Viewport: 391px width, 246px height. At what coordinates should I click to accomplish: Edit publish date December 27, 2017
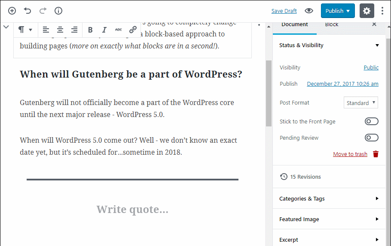click(342, 84)
